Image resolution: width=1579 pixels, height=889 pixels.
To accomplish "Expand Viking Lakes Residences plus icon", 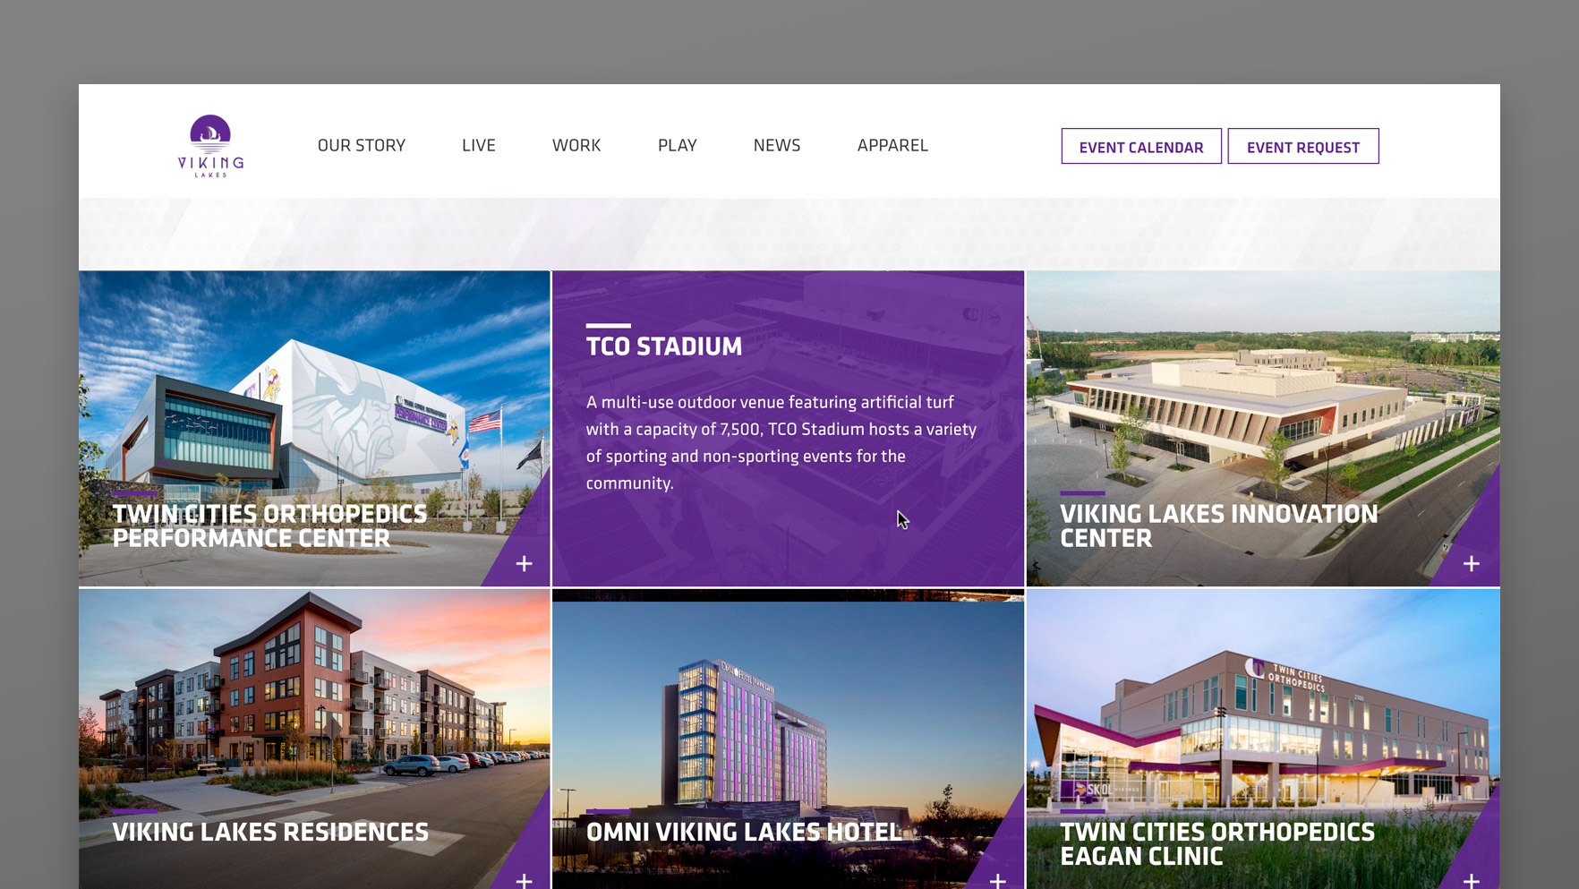I will coord(525,881).
